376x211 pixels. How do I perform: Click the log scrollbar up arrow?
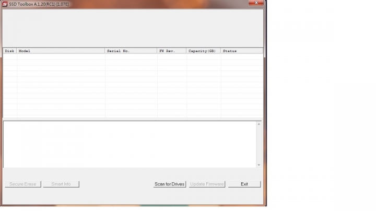pyautogui.click(x=258, y=124)
